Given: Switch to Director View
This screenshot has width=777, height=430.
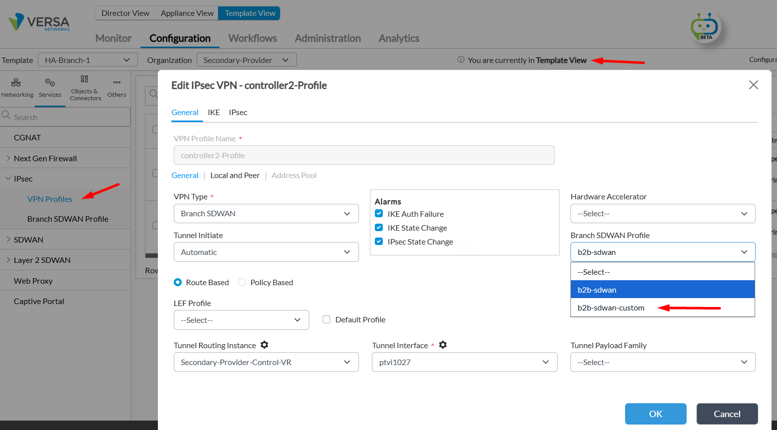Looking at the screenshot, I should [x=125, y=13].
